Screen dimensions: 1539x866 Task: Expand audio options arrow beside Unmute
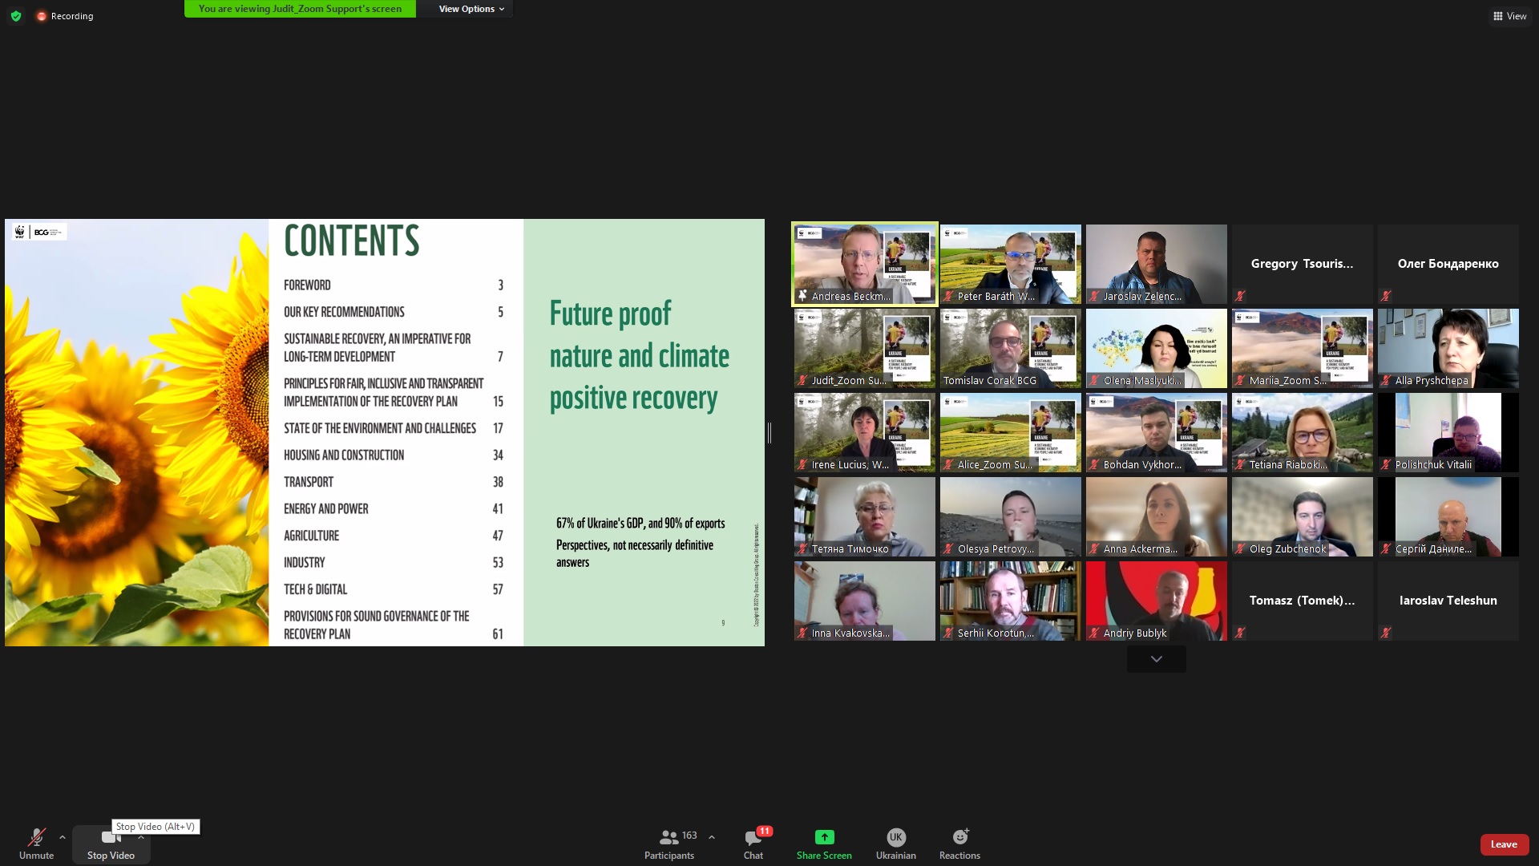pyautogui.click(x=63, y=837)
